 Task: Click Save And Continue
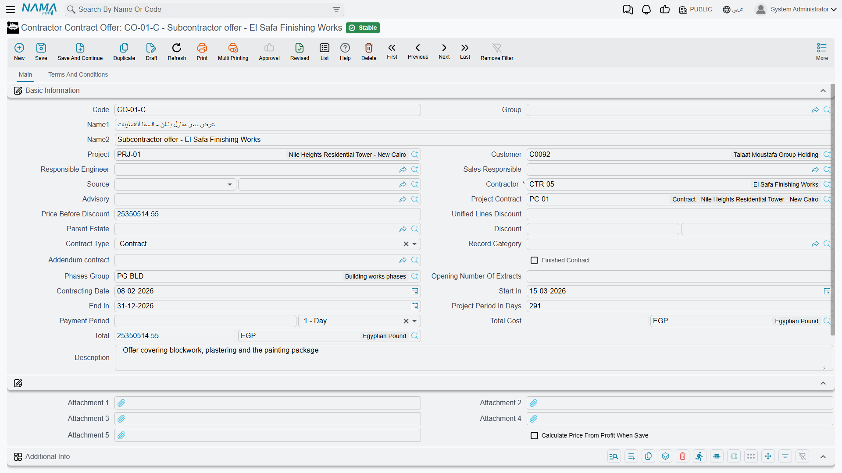pos(80,52)
